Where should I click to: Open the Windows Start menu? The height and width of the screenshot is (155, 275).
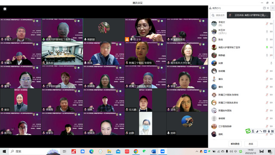4,151
